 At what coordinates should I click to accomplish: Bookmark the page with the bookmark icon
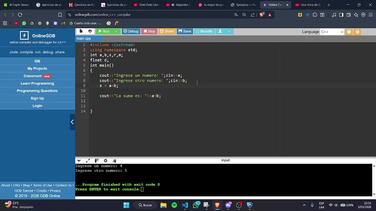coord(60,15)
